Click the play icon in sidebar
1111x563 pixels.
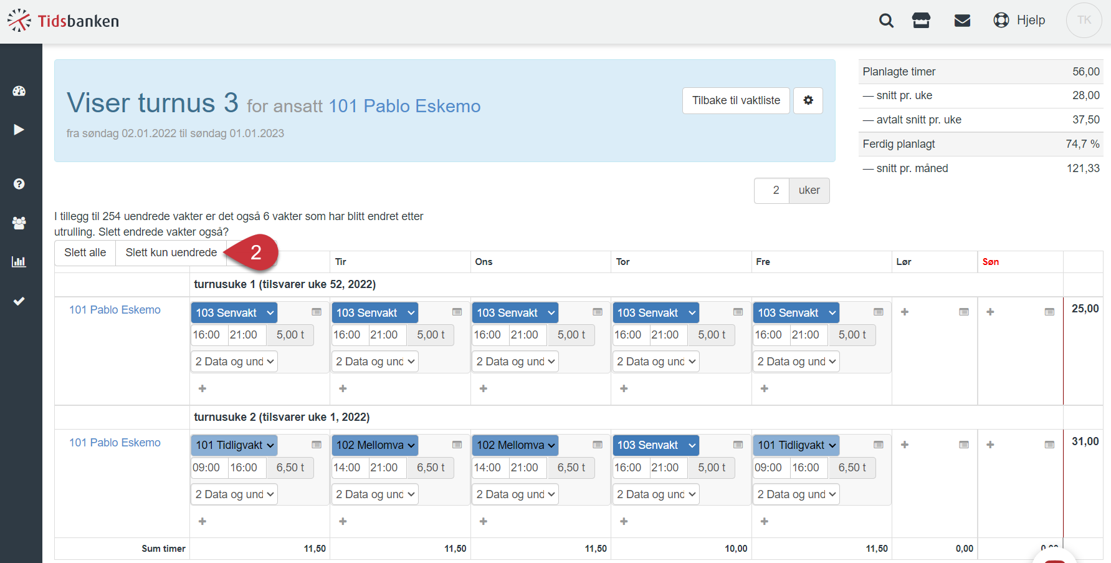coord(19,130)
